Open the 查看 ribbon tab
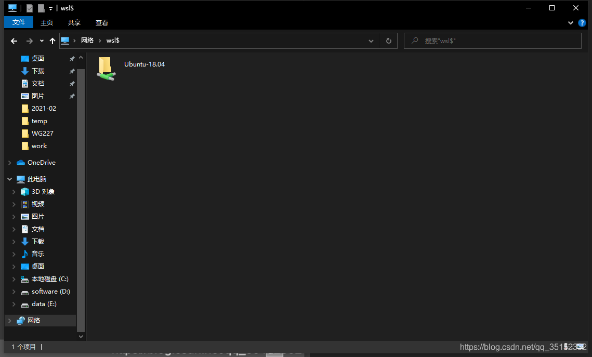 (101, 23)
